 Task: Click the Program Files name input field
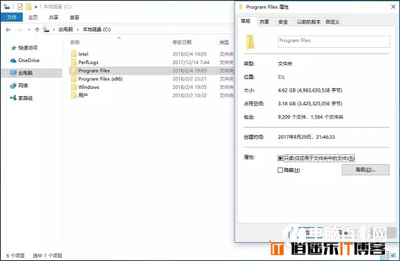334,41
